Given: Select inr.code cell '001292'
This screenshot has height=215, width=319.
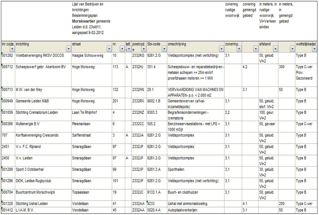Looking at the screenshot, I should point(8,58).
